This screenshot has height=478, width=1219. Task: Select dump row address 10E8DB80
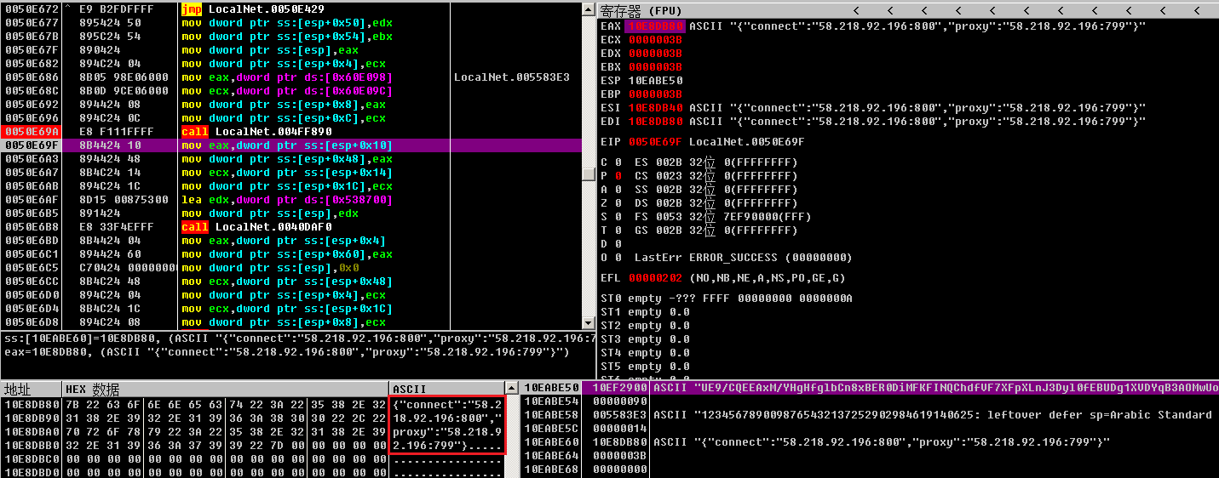click(32, 404)
